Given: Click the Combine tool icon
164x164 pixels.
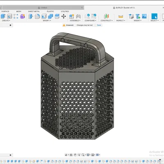Looking at the screenshot, I should tap(50, 16).
